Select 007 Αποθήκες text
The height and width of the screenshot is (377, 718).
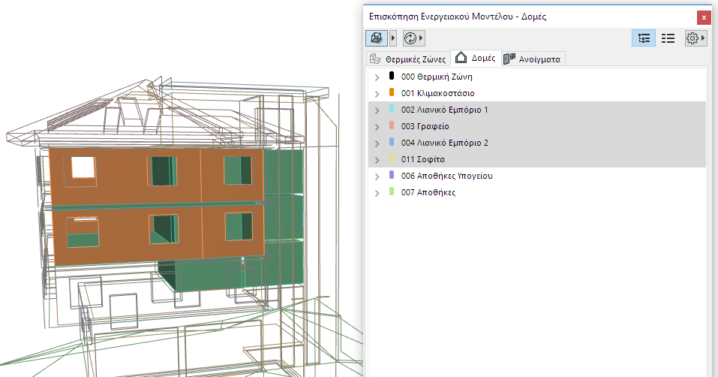coord(428,192)
